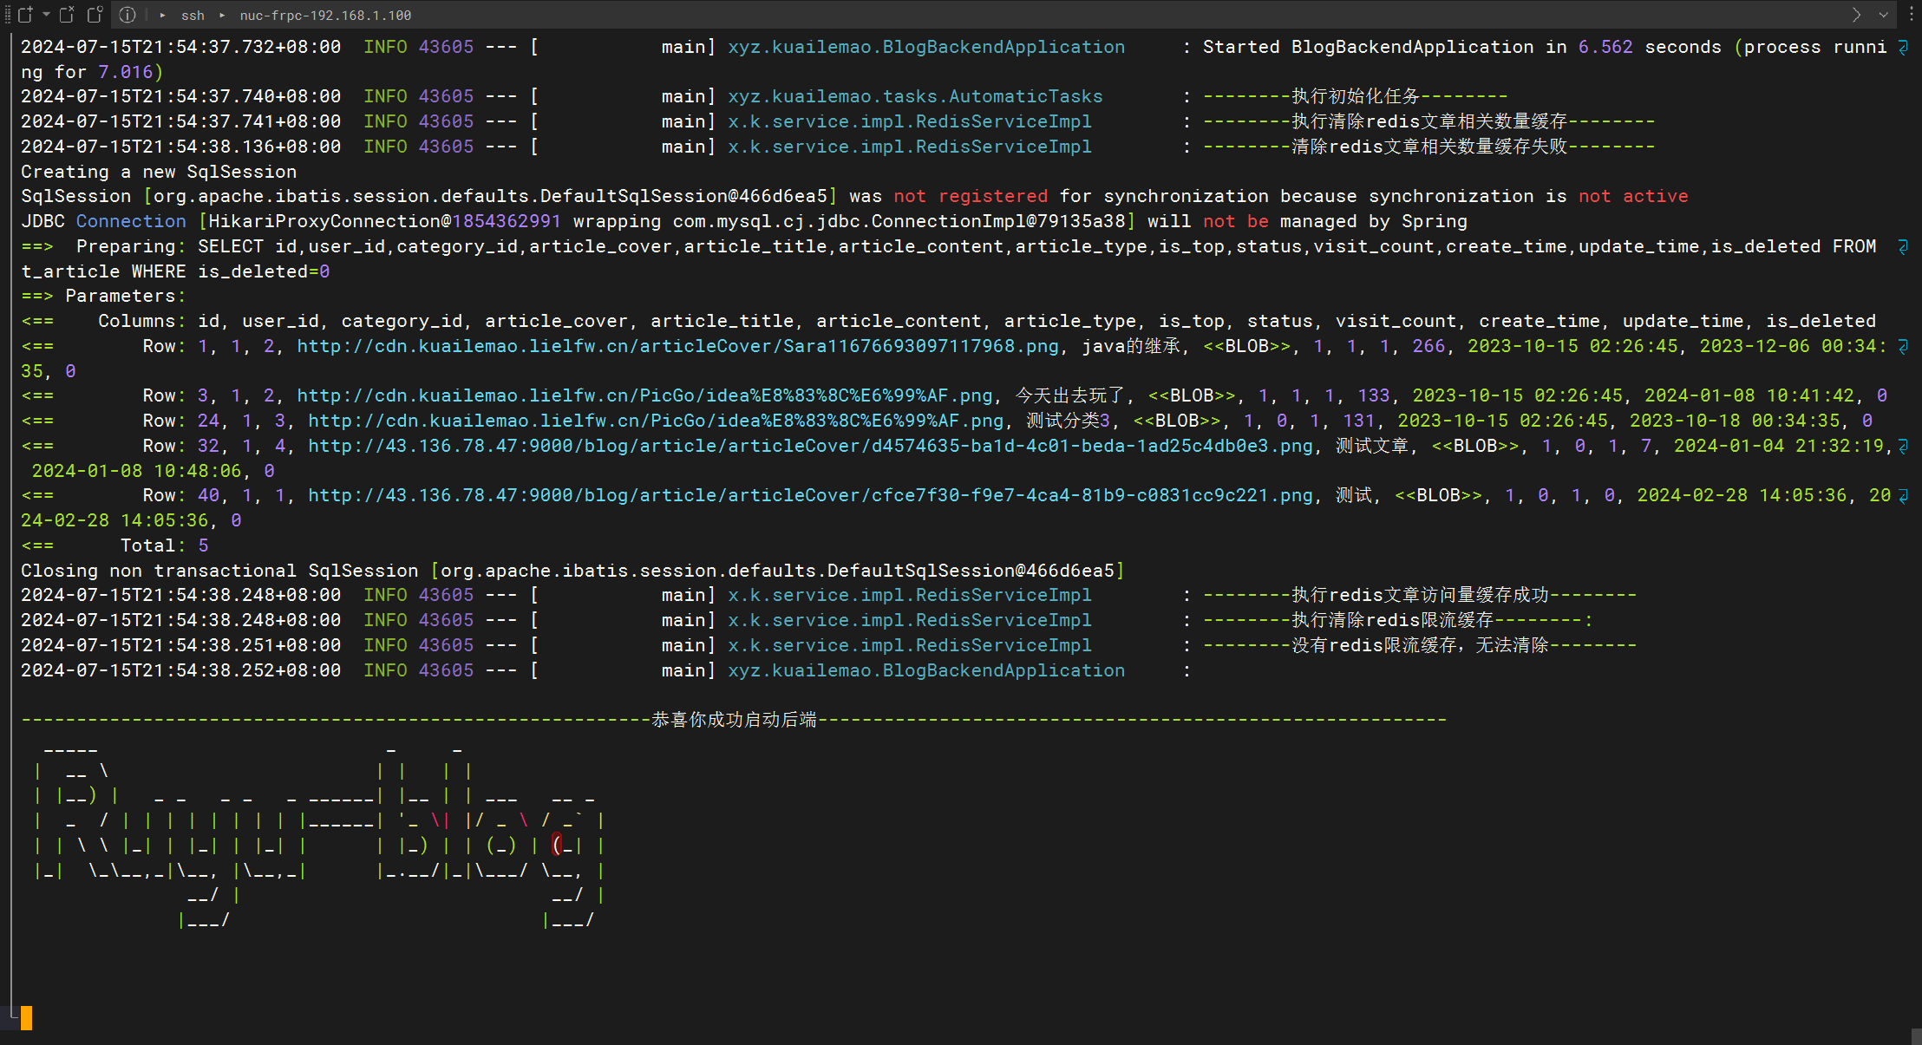
Task: Click the 't_article WHERE is_deleted=0' line
Action: coord(175,271)
